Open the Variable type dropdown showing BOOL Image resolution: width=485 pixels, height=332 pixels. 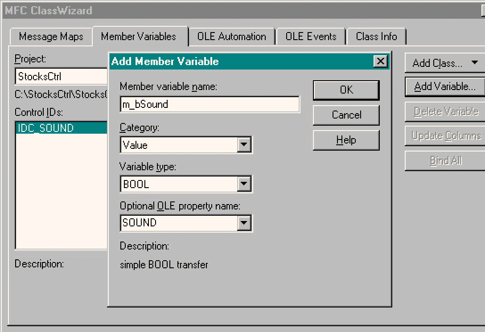(244, 184)
